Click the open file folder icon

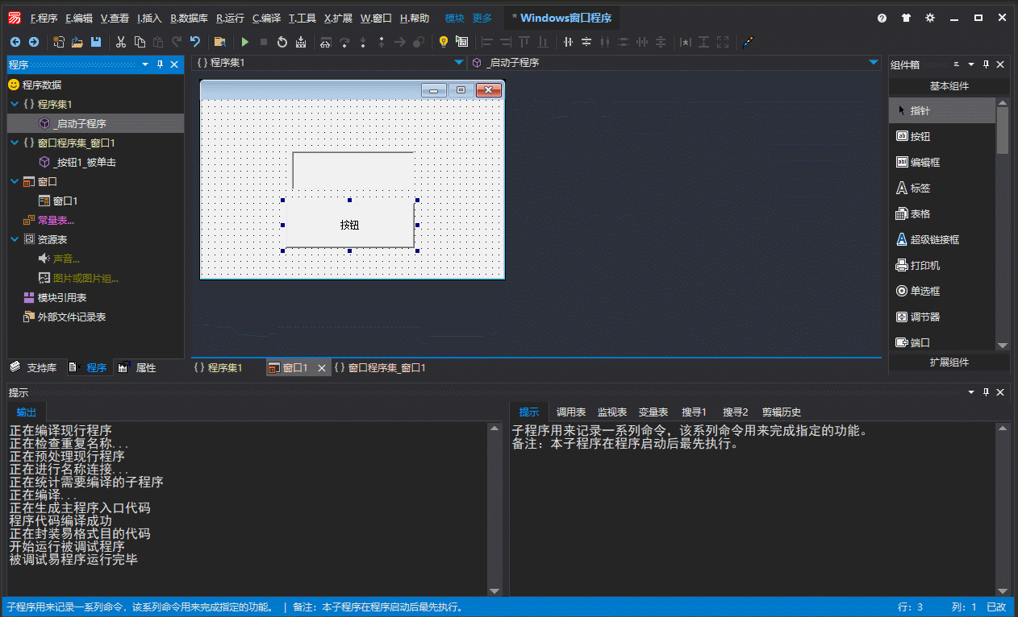78,42
